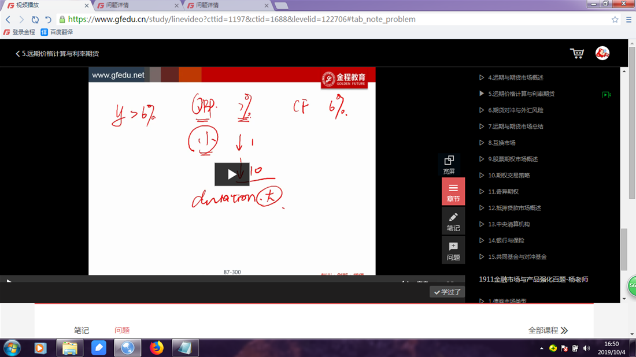Screen dimensions: 636x357
Task: Open 百度翻译 bookmark
Action: pos(57,32)
